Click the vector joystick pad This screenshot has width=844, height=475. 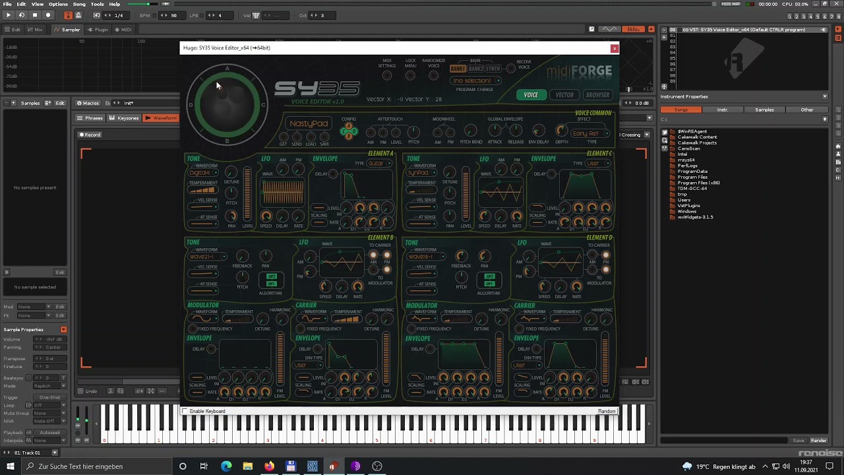tap(227, 105)
